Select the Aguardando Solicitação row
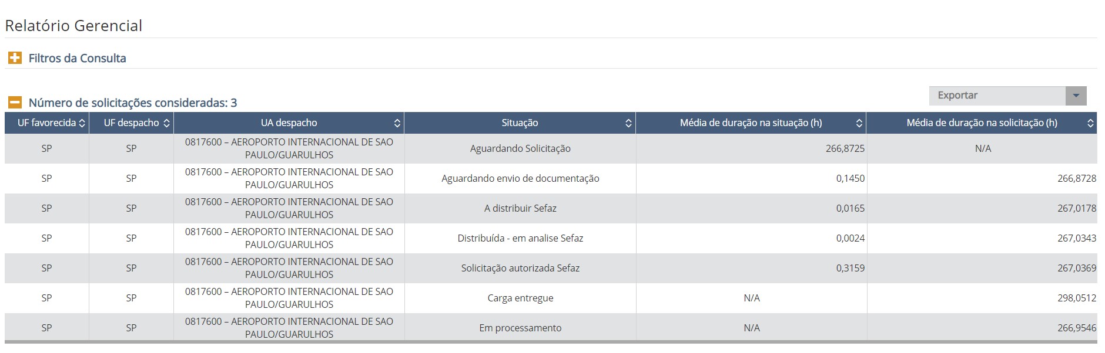Screen dimensions: 1105x353 [x=520, y=149]
